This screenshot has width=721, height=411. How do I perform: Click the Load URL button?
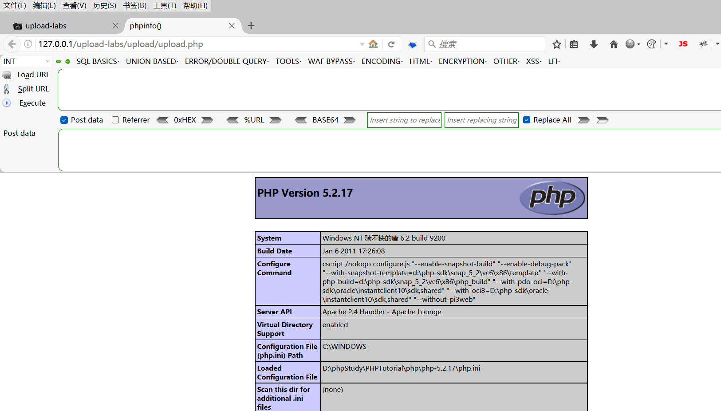click(x=33, y=75)
